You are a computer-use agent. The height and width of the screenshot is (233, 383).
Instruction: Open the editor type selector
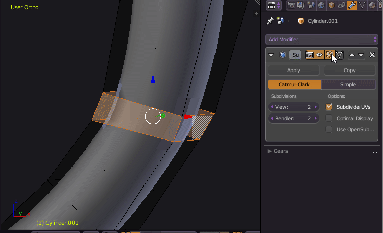[273, 5]
